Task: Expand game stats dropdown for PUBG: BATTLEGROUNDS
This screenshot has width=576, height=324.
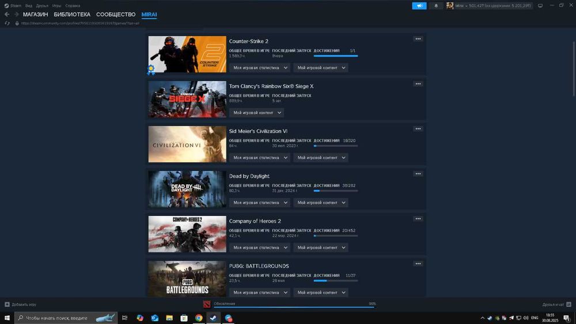Action: [x=260, y=292]
